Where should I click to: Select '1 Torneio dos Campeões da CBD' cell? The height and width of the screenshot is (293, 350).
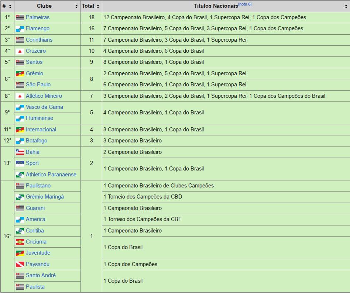226,197
